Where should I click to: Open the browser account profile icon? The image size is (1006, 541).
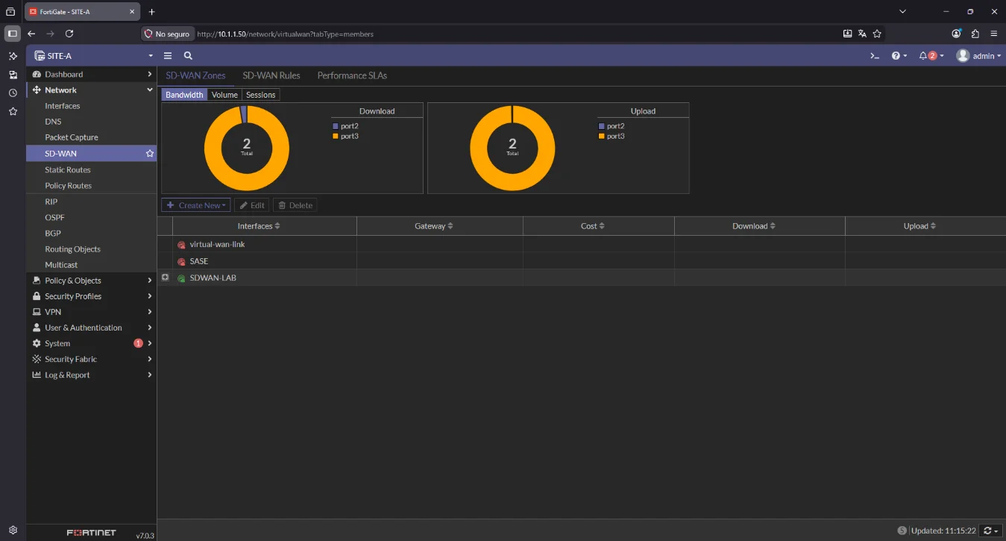[x=957, y=34]
